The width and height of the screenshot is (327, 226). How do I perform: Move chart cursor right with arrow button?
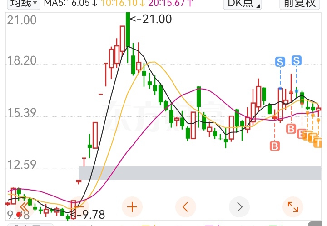tap(239, 207)
